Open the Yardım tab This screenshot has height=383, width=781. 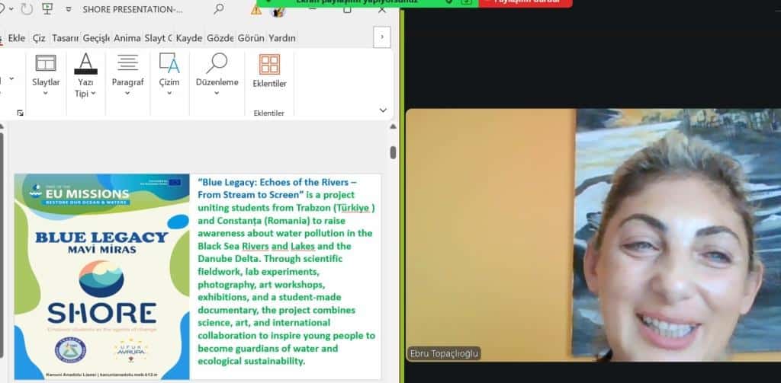[x=282, y=37]
